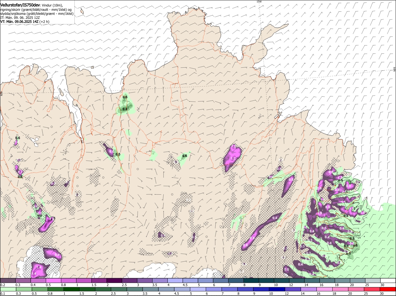Pick the pale lavender 4 swatch, upper legend row

pyautogui.click(x=175, y=281)
